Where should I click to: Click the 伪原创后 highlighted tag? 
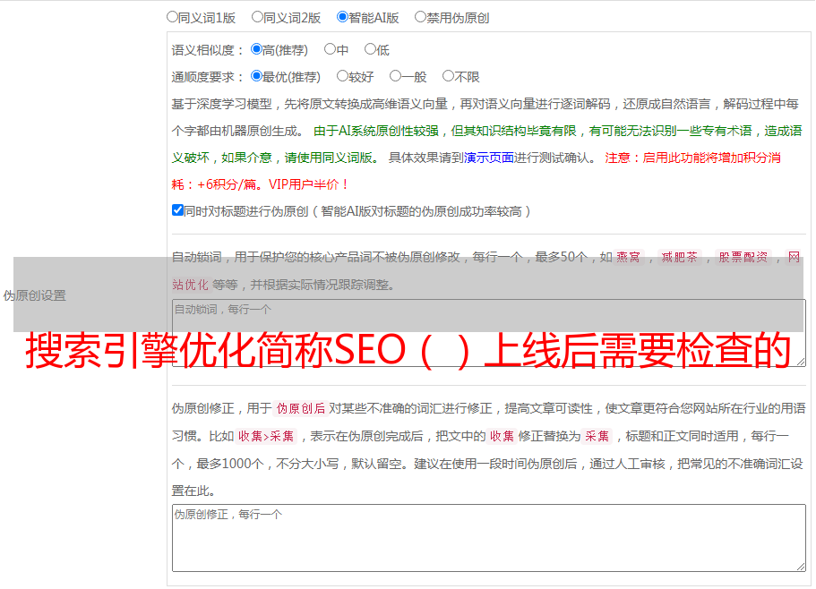click(x=301, y=408)
